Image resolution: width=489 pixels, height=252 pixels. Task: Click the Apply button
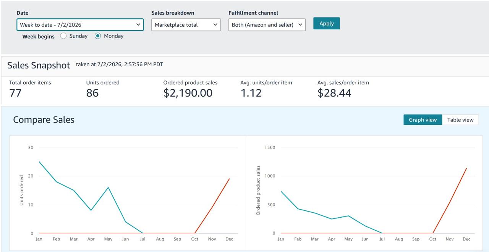point(327,23)
